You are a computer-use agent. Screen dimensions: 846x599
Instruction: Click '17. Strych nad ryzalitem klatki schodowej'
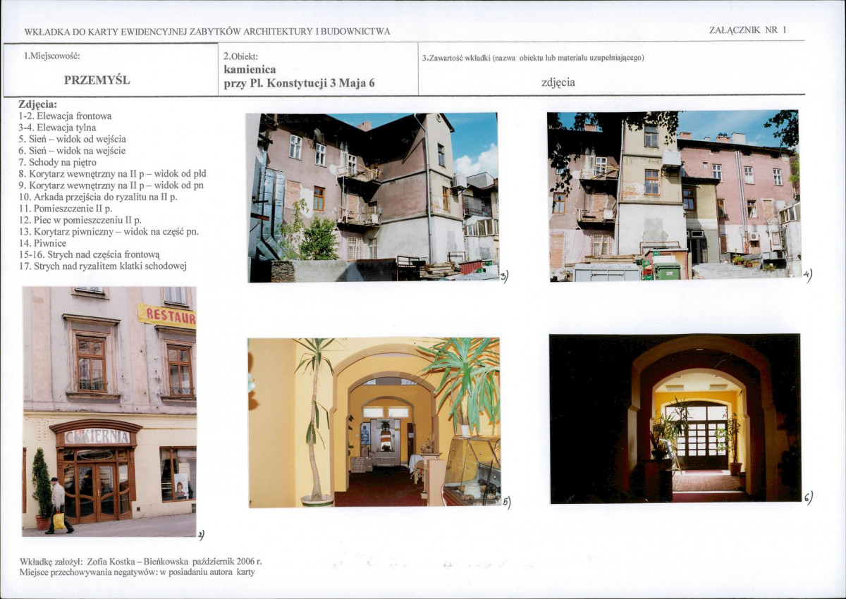(102, 266)
